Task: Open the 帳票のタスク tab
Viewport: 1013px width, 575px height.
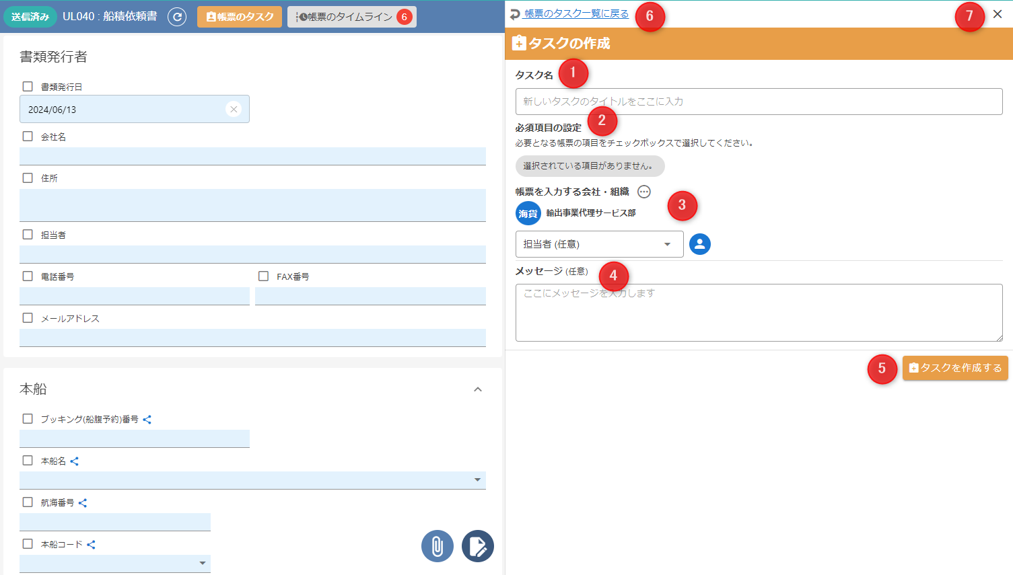Action: coord(240,17)
